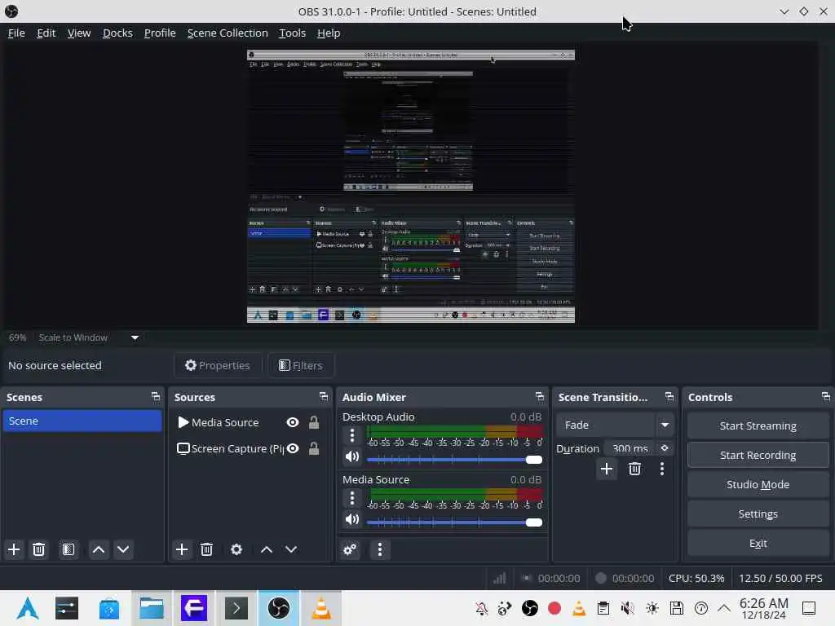Toggle system volume mute in tray
The width and height of the screenshot is (835, 626).
coord(628,608)
